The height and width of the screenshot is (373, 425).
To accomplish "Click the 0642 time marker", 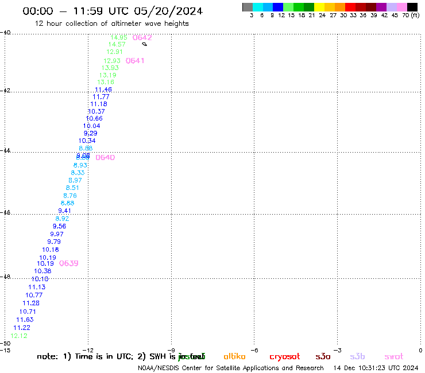I will click(142, 38).
